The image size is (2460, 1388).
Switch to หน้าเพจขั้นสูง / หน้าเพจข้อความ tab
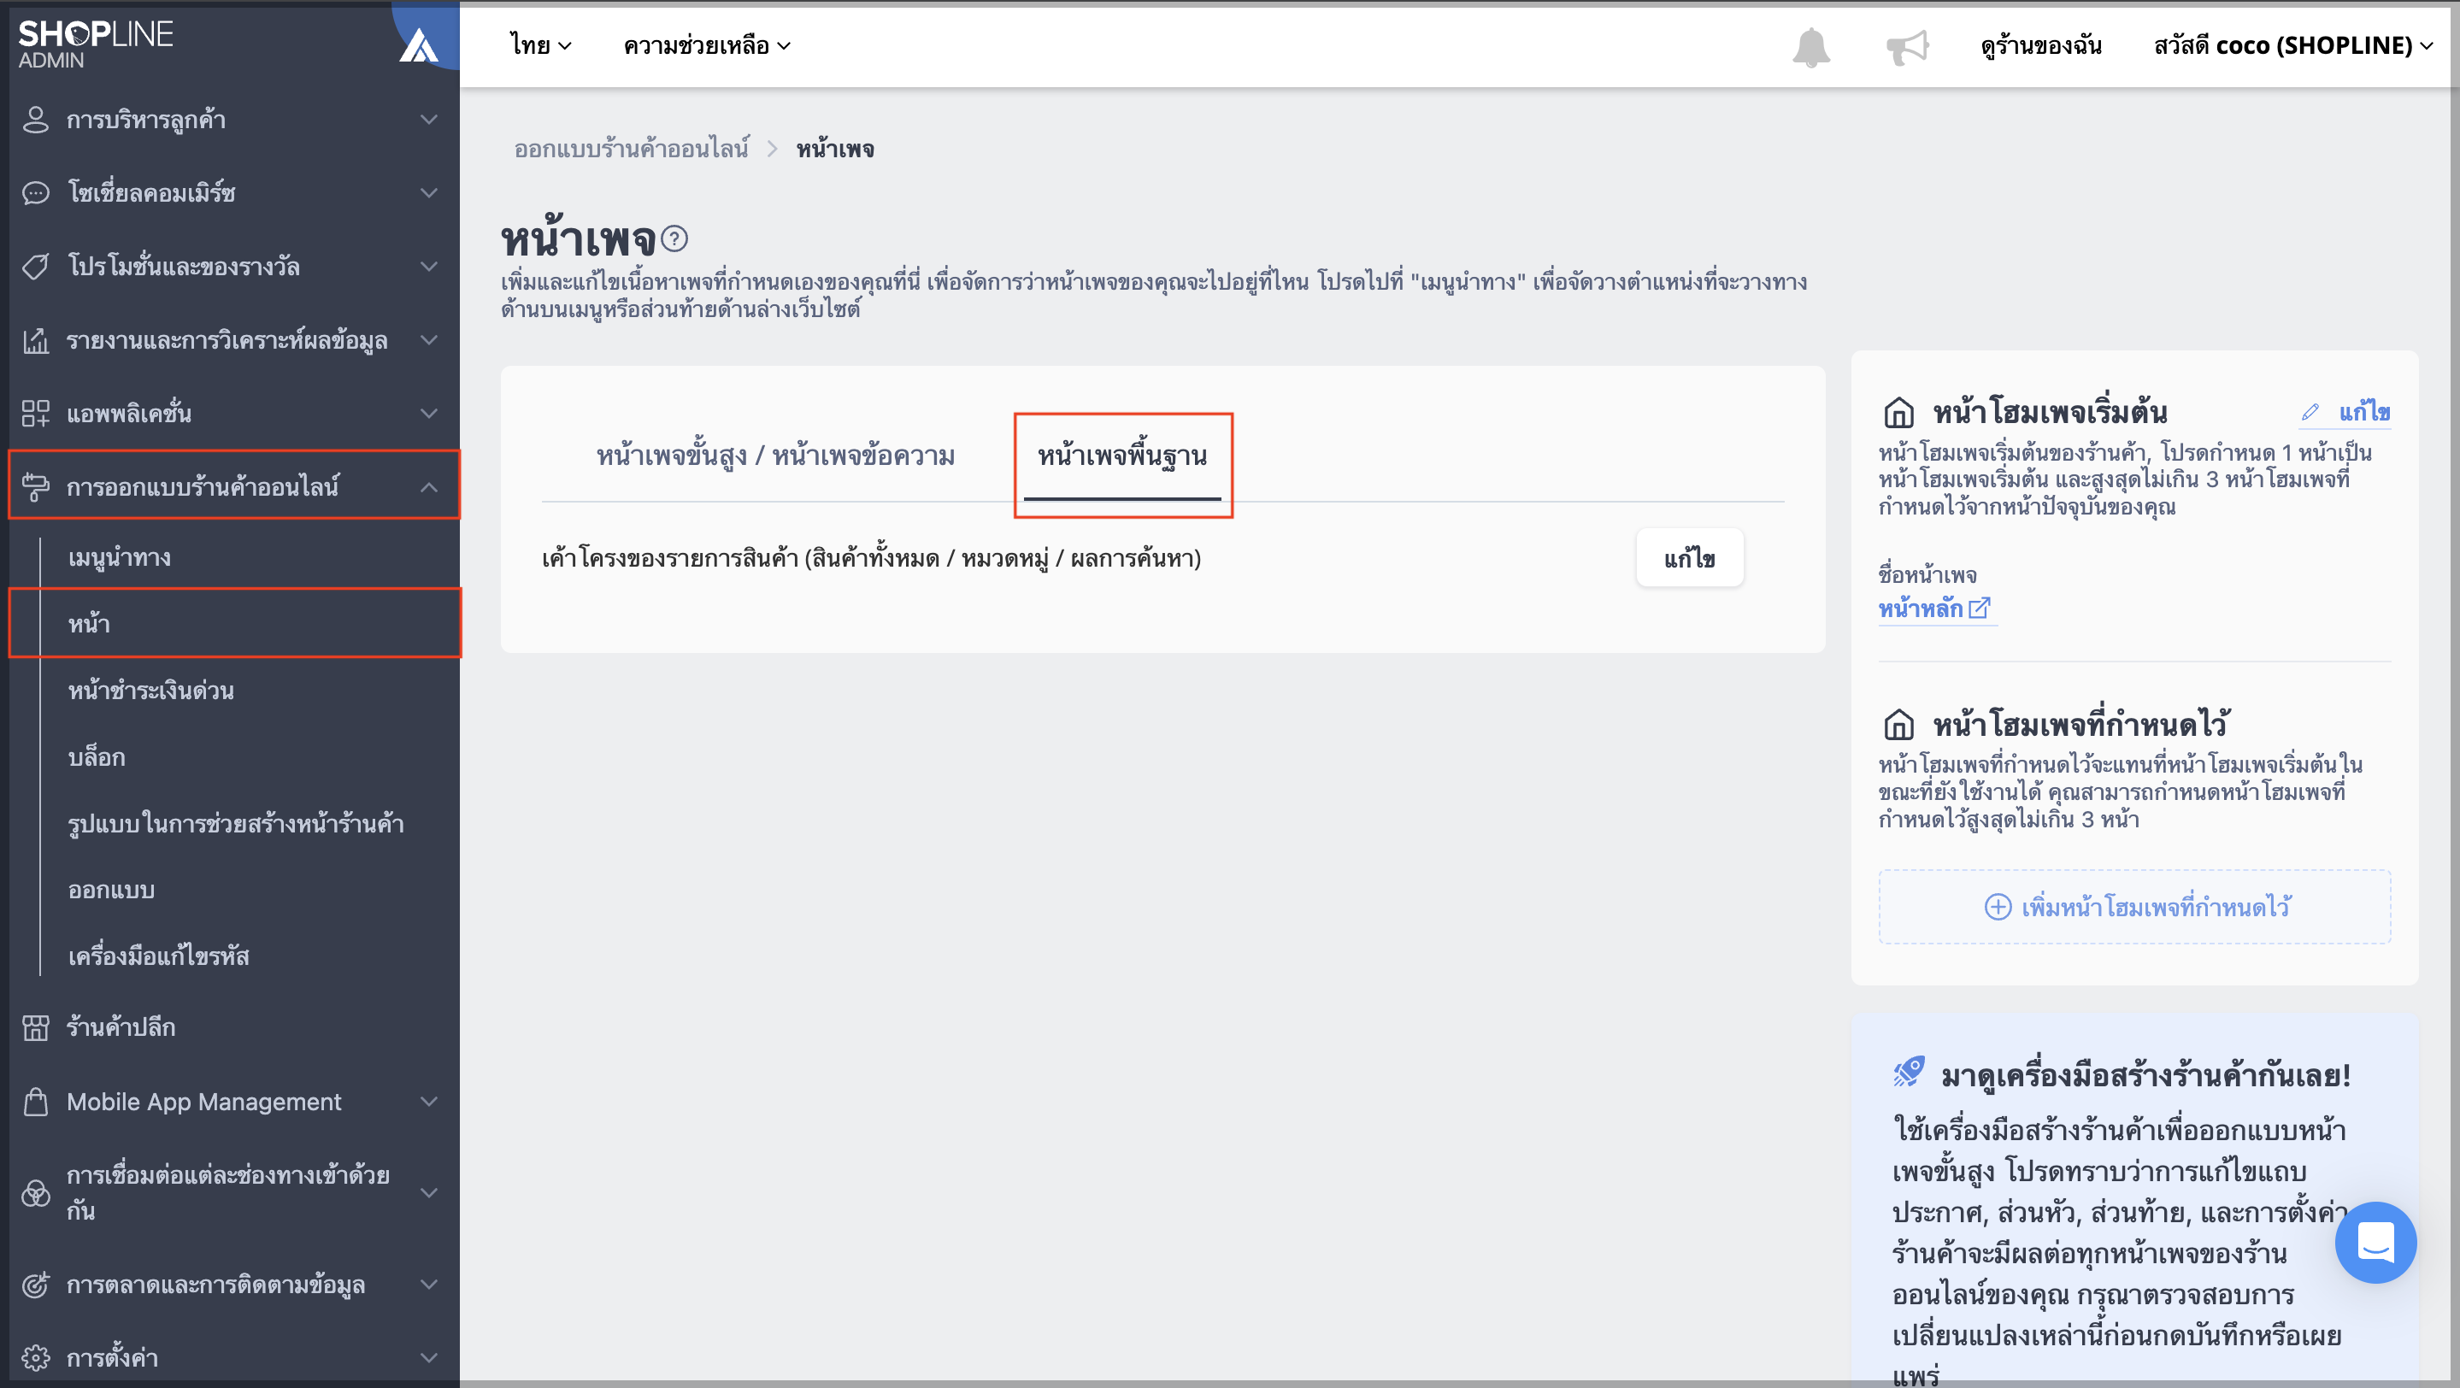775,456
